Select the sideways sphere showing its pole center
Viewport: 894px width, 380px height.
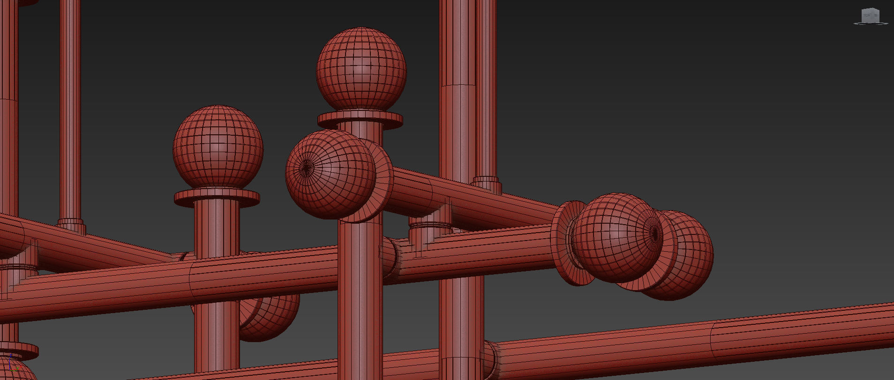coord(331,174)
